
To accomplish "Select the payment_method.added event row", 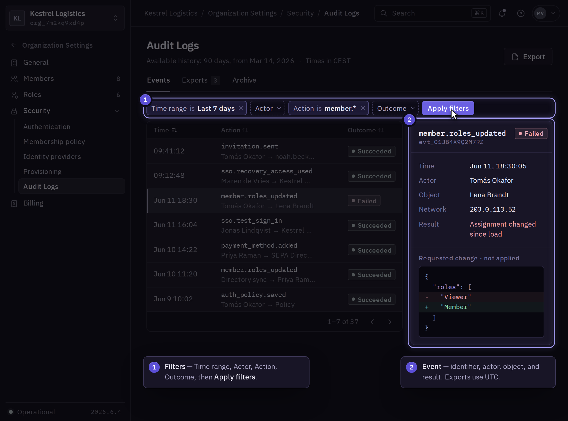I will tap(275, 250).
